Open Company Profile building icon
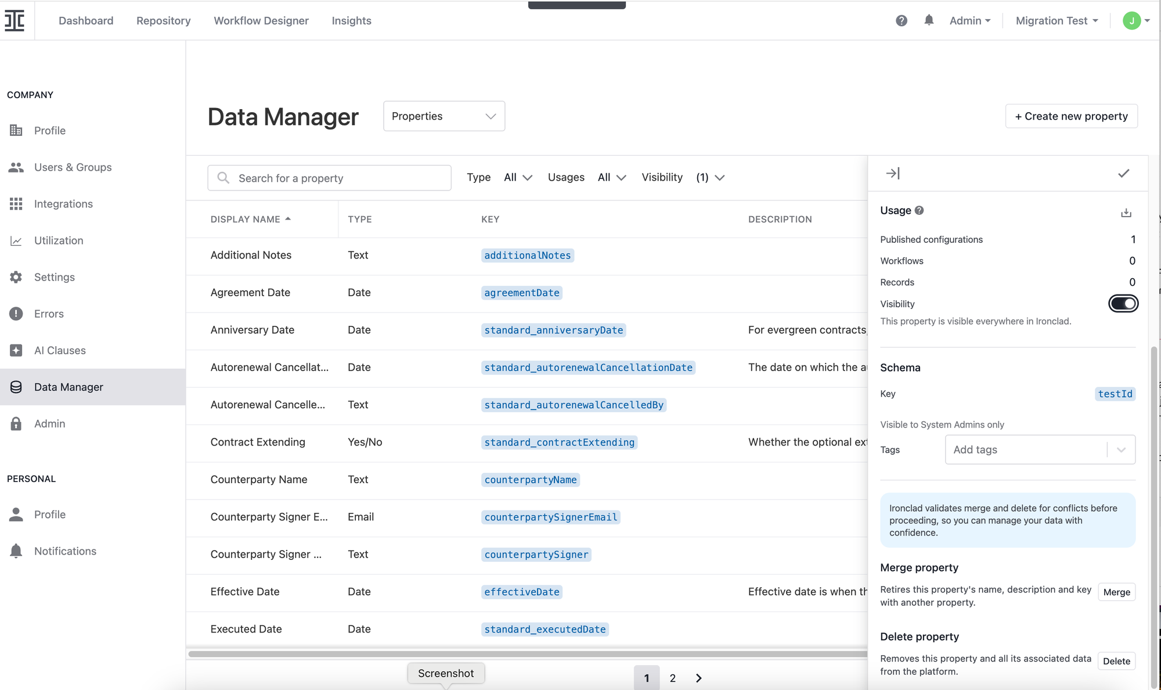Image resolution: width=1161 pixels, height=690 pixels. click(x=16, y=130)
